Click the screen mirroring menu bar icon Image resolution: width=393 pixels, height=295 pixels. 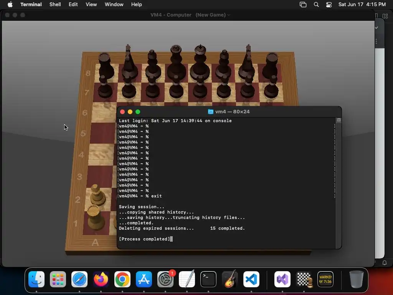coord(303,5)
